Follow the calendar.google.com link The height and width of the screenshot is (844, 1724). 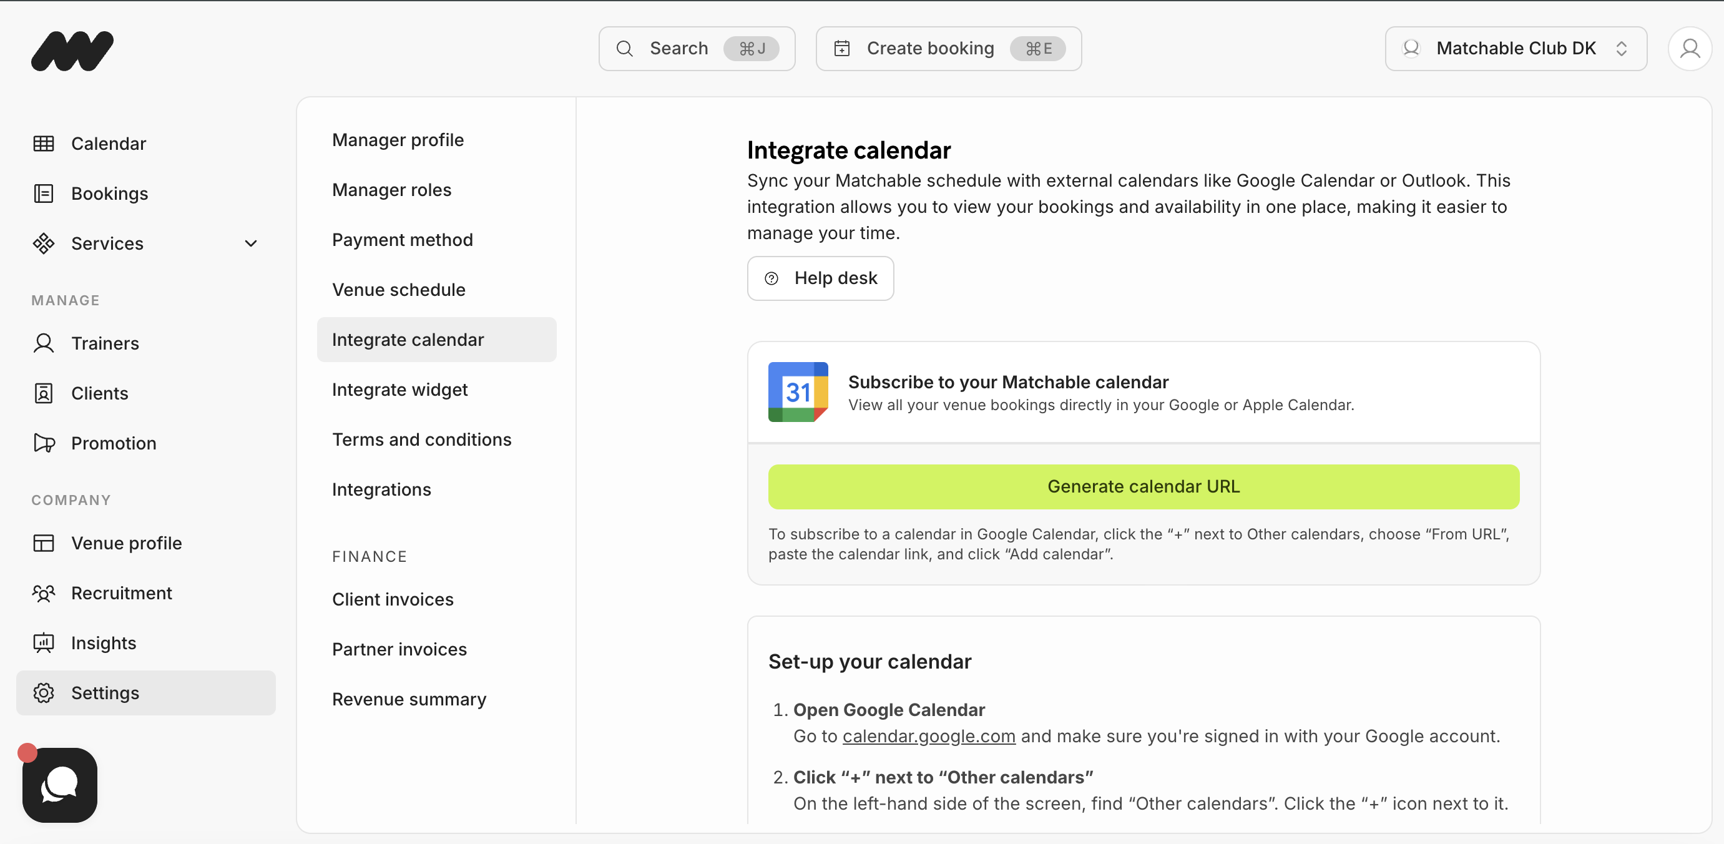tap(928, 736)
